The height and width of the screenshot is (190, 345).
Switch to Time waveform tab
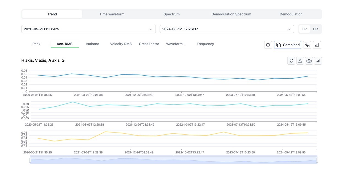pyautogui.click(x=112, y=14)
